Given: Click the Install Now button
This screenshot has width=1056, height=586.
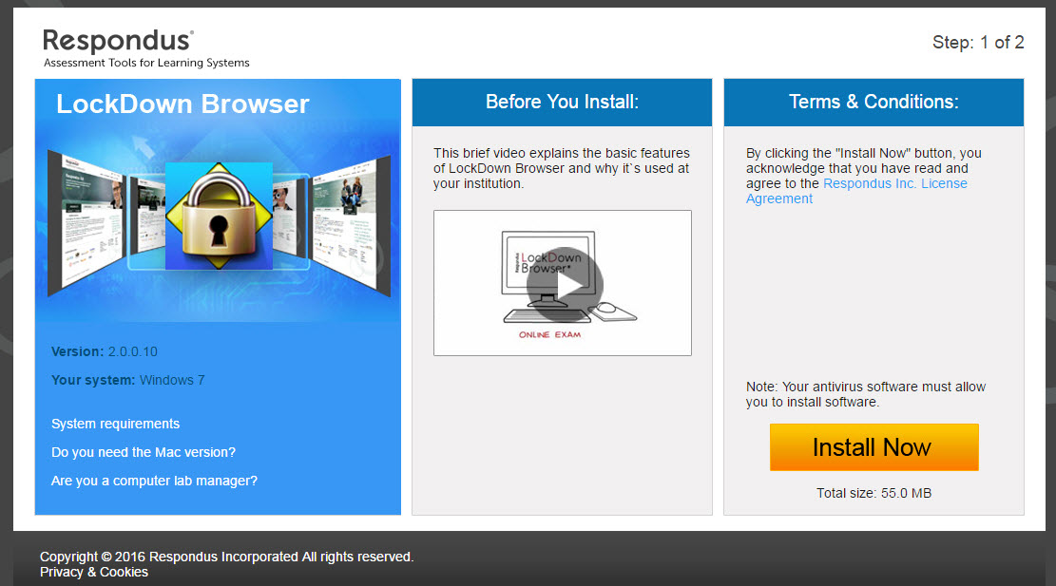Looking at the screenshot, I should [x=874, y=446].
